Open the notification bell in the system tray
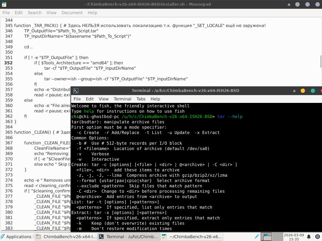The width and height of the screenshot is (322, 241). [309, 237]
